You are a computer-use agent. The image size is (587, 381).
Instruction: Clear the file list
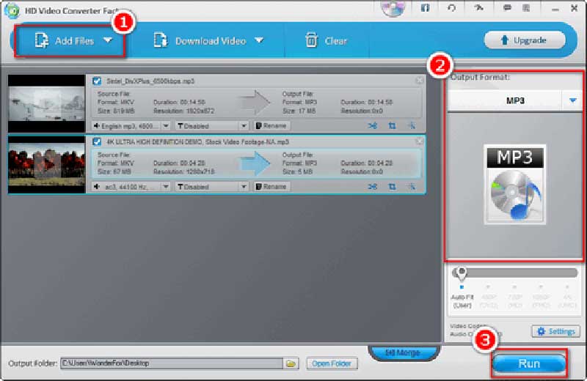pyautogui.click(x=326, y=41)
